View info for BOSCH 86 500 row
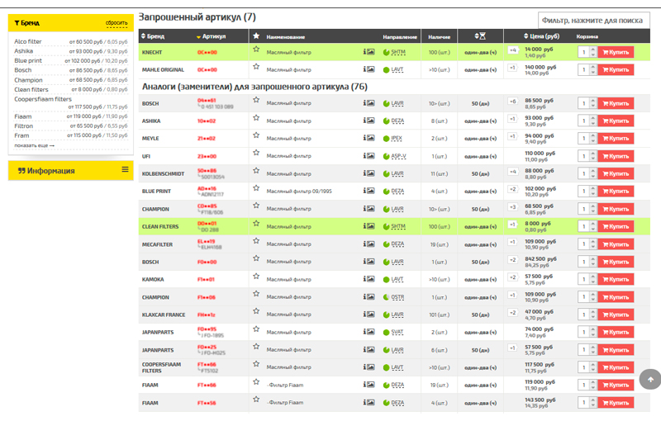This screenshot has height=421, width=661. [364, 103]
